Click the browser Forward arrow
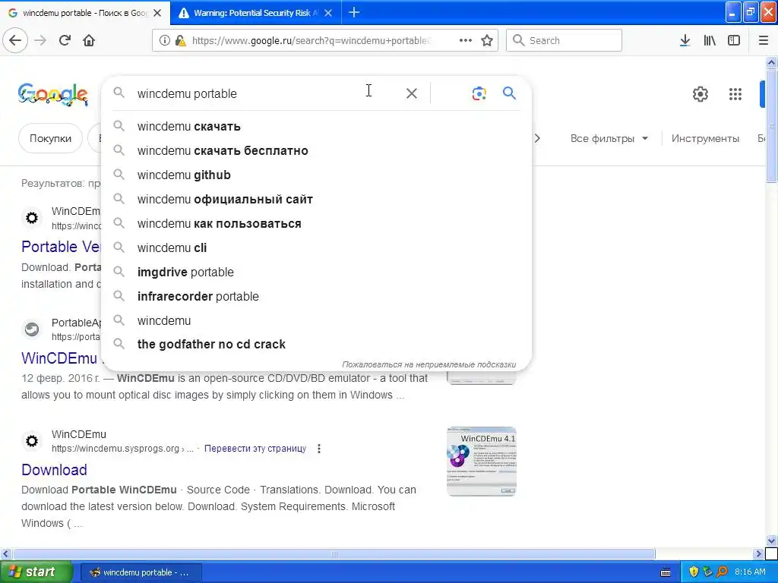Image resolution: width=778 pixels, height=583 pixels. [40, 40]
